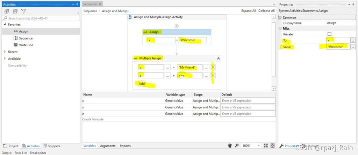Click the magnifier zoom icon
358x155 pixels.
pyautogui.click(x=237, y=146)
